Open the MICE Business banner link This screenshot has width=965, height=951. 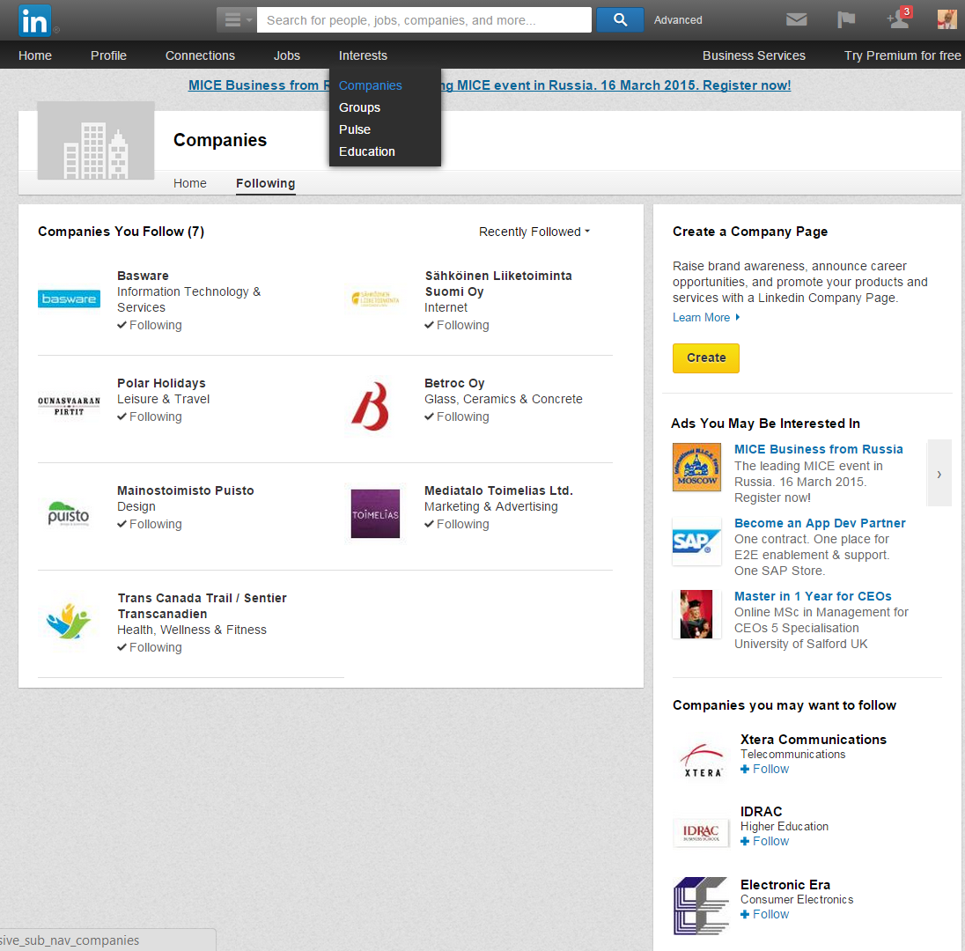click(490, 85)
